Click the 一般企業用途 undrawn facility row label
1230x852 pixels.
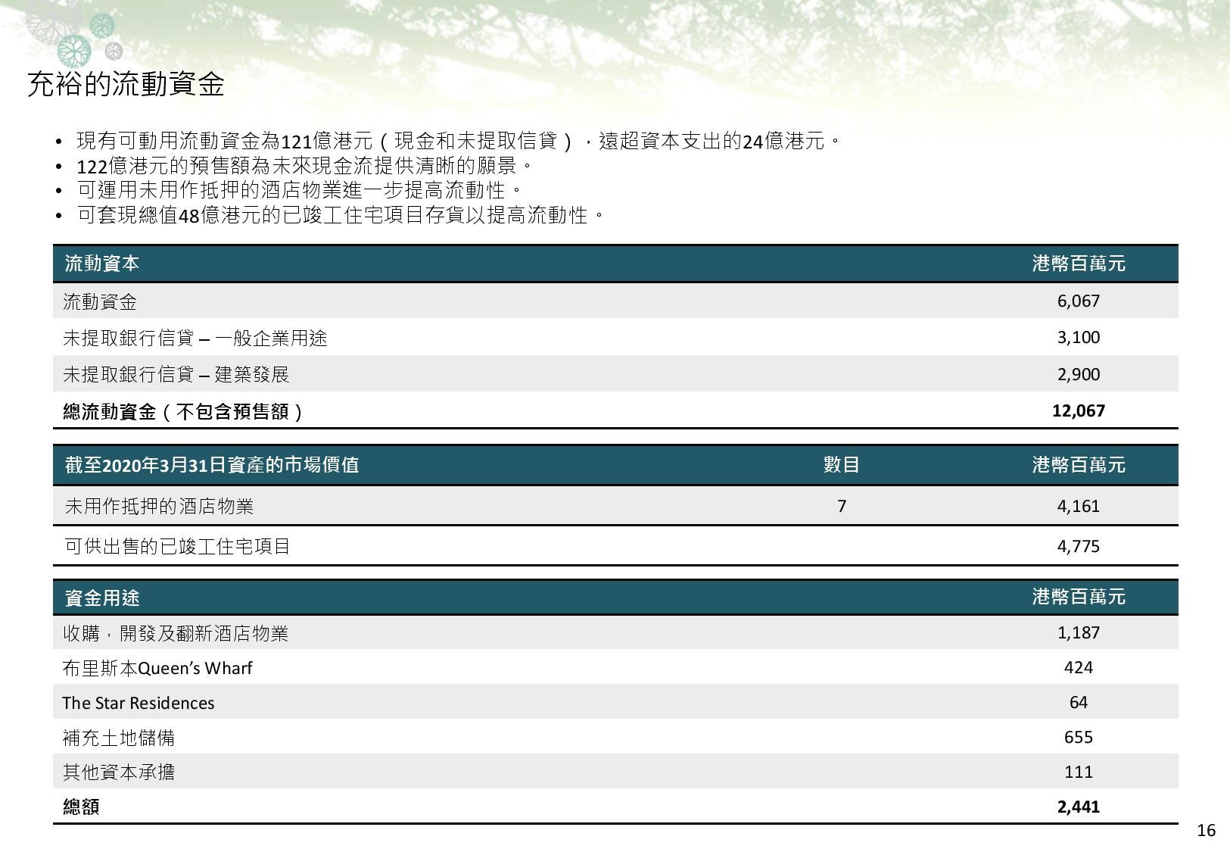tap(195, 338)
